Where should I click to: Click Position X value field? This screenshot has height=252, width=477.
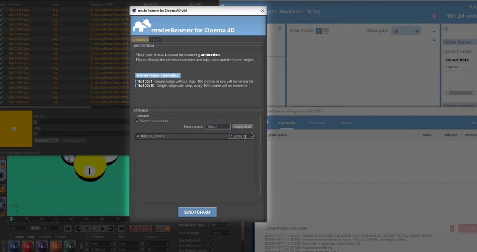click(101, 243)
